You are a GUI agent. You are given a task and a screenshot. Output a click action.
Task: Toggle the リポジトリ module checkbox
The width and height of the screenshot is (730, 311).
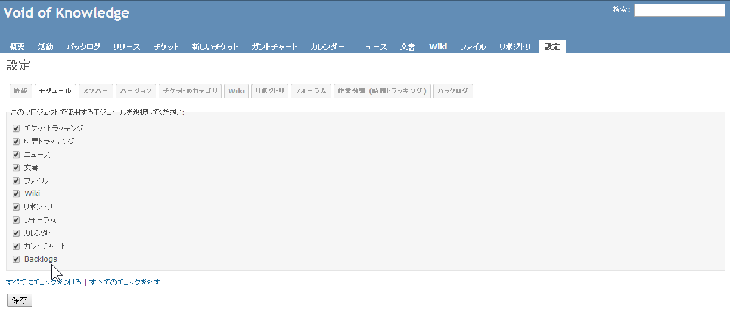click(x=16, y=207)
